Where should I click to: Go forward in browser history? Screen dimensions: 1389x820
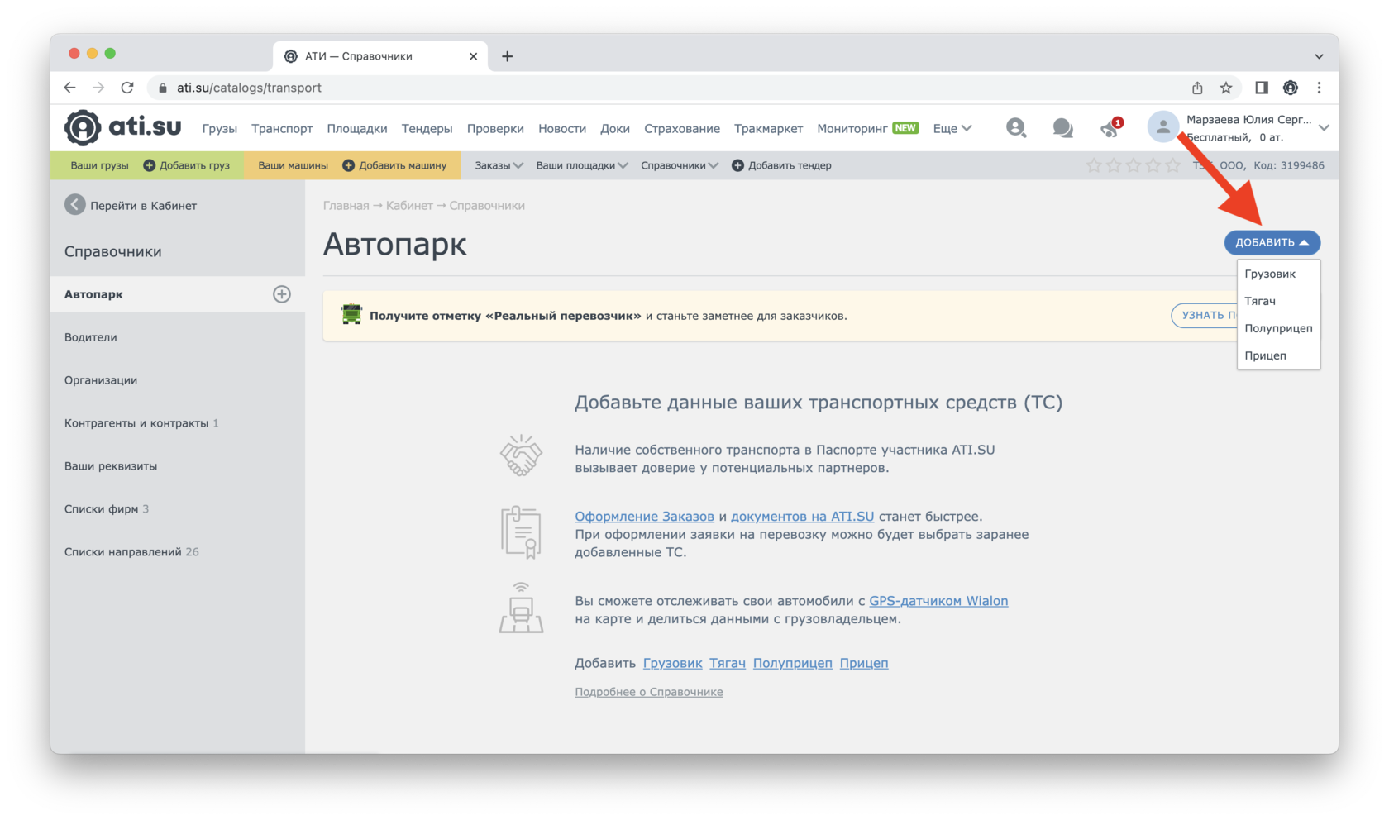point(98,88)
